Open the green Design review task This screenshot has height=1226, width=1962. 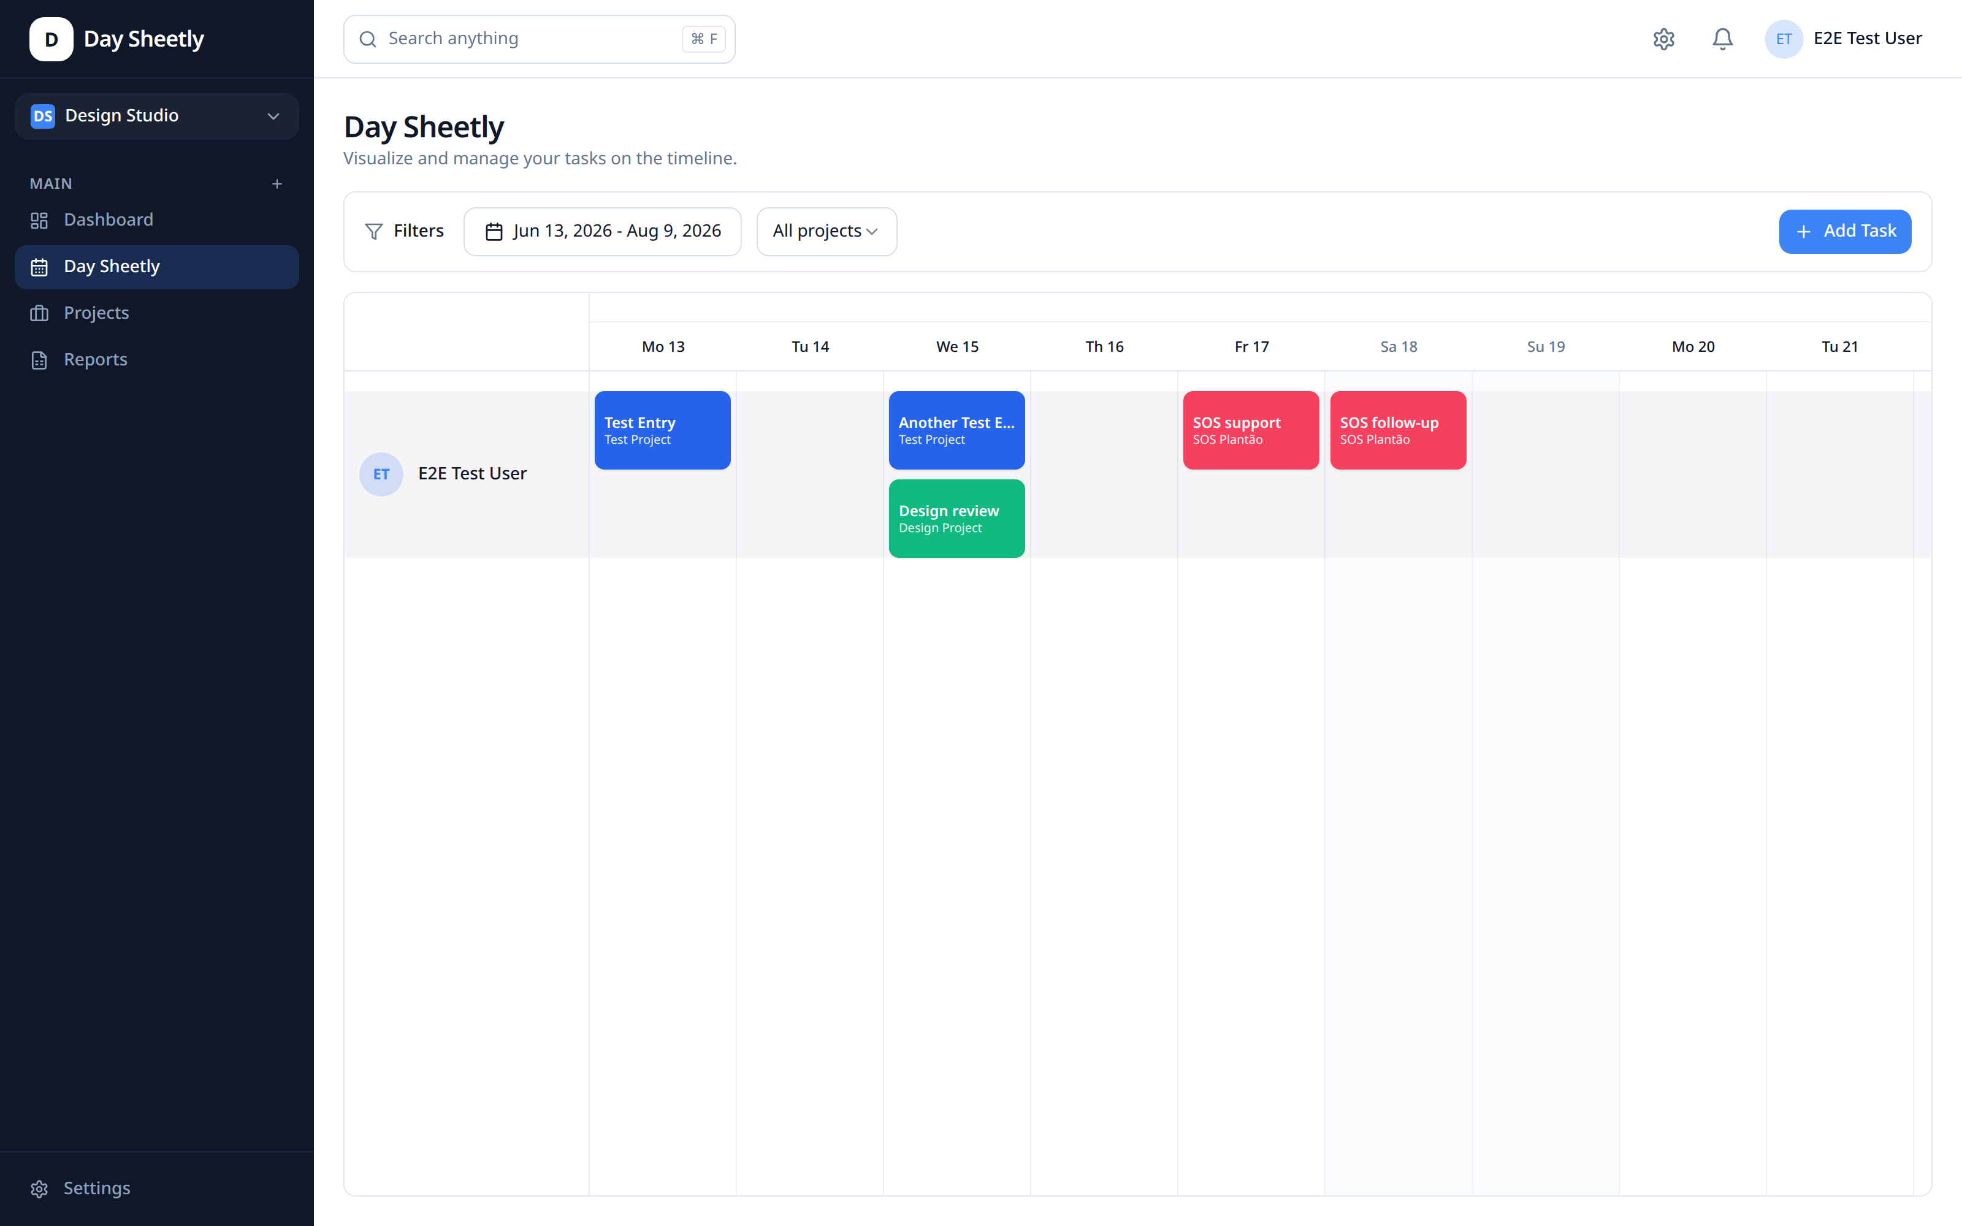pos(956,519)
